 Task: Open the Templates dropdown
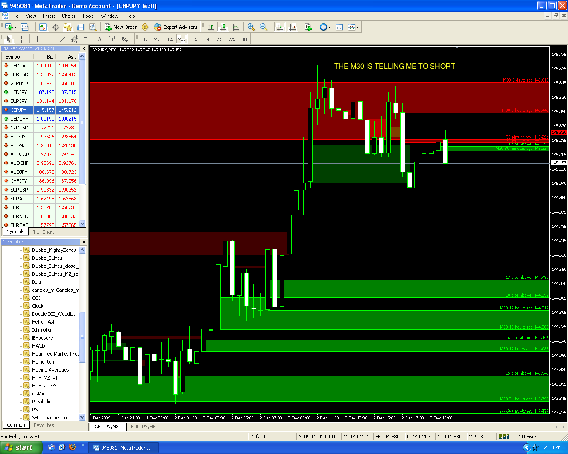[353, 27]
